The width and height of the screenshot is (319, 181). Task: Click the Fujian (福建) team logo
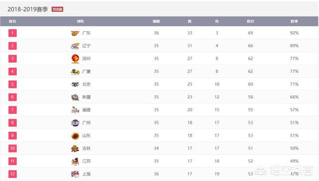[x=75, y=110]
